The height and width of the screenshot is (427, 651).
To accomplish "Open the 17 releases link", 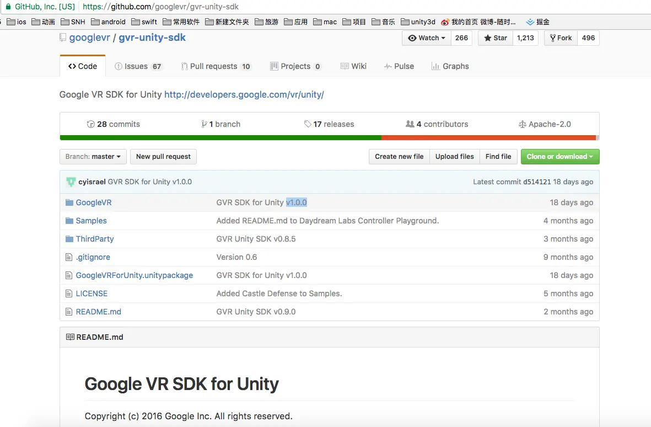I will tap(329, 124).
